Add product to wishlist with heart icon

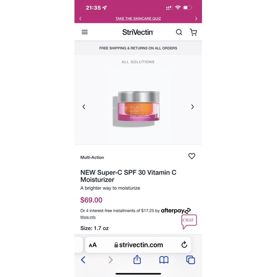pyautogui.click(x=192, y=156)
